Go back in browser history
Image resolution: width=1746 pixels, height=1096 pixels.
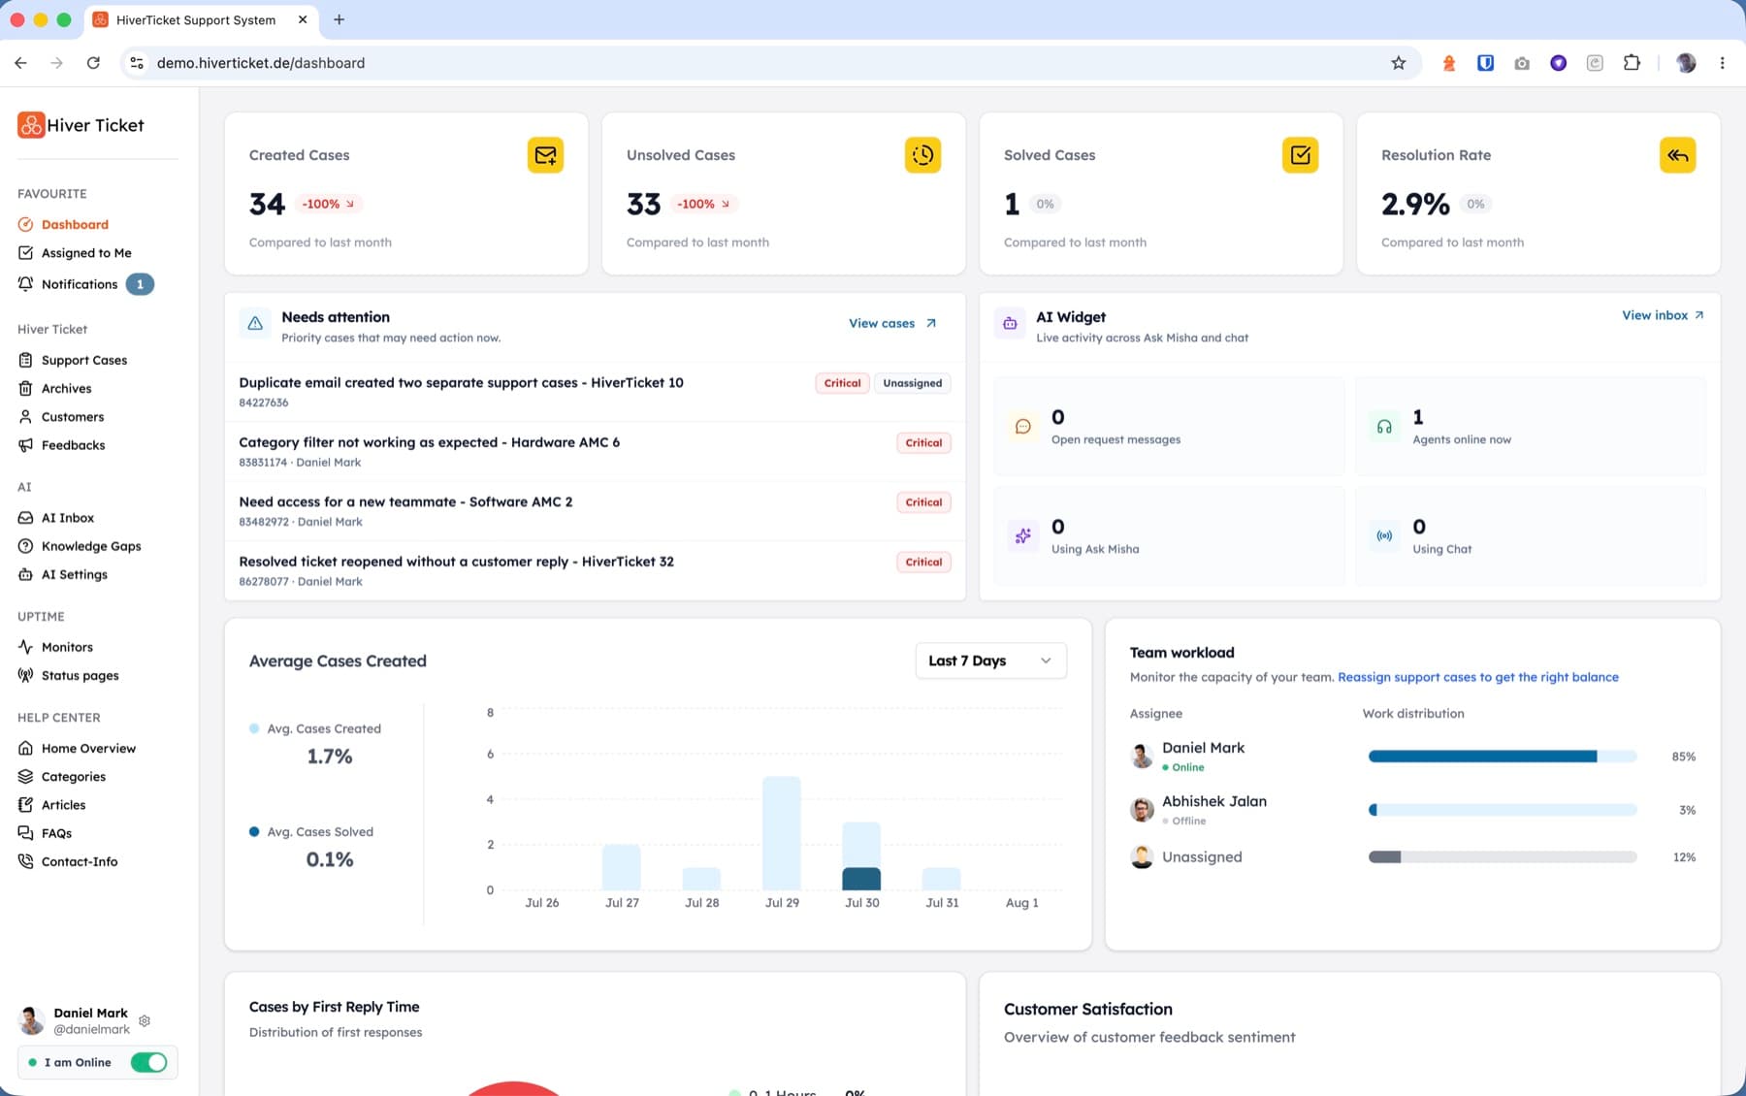pyautogui.click(x=20, y=63)
